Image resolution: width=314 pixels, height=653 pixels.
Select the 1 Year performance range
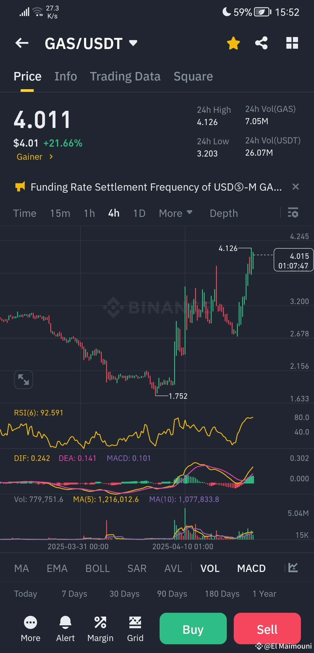pos(265,594)
